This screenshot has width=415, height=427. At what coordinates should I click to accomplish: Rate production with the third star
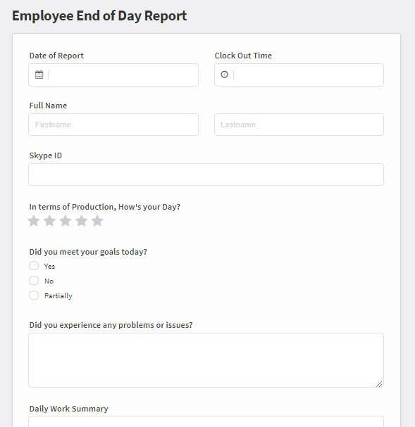(66, 221)
